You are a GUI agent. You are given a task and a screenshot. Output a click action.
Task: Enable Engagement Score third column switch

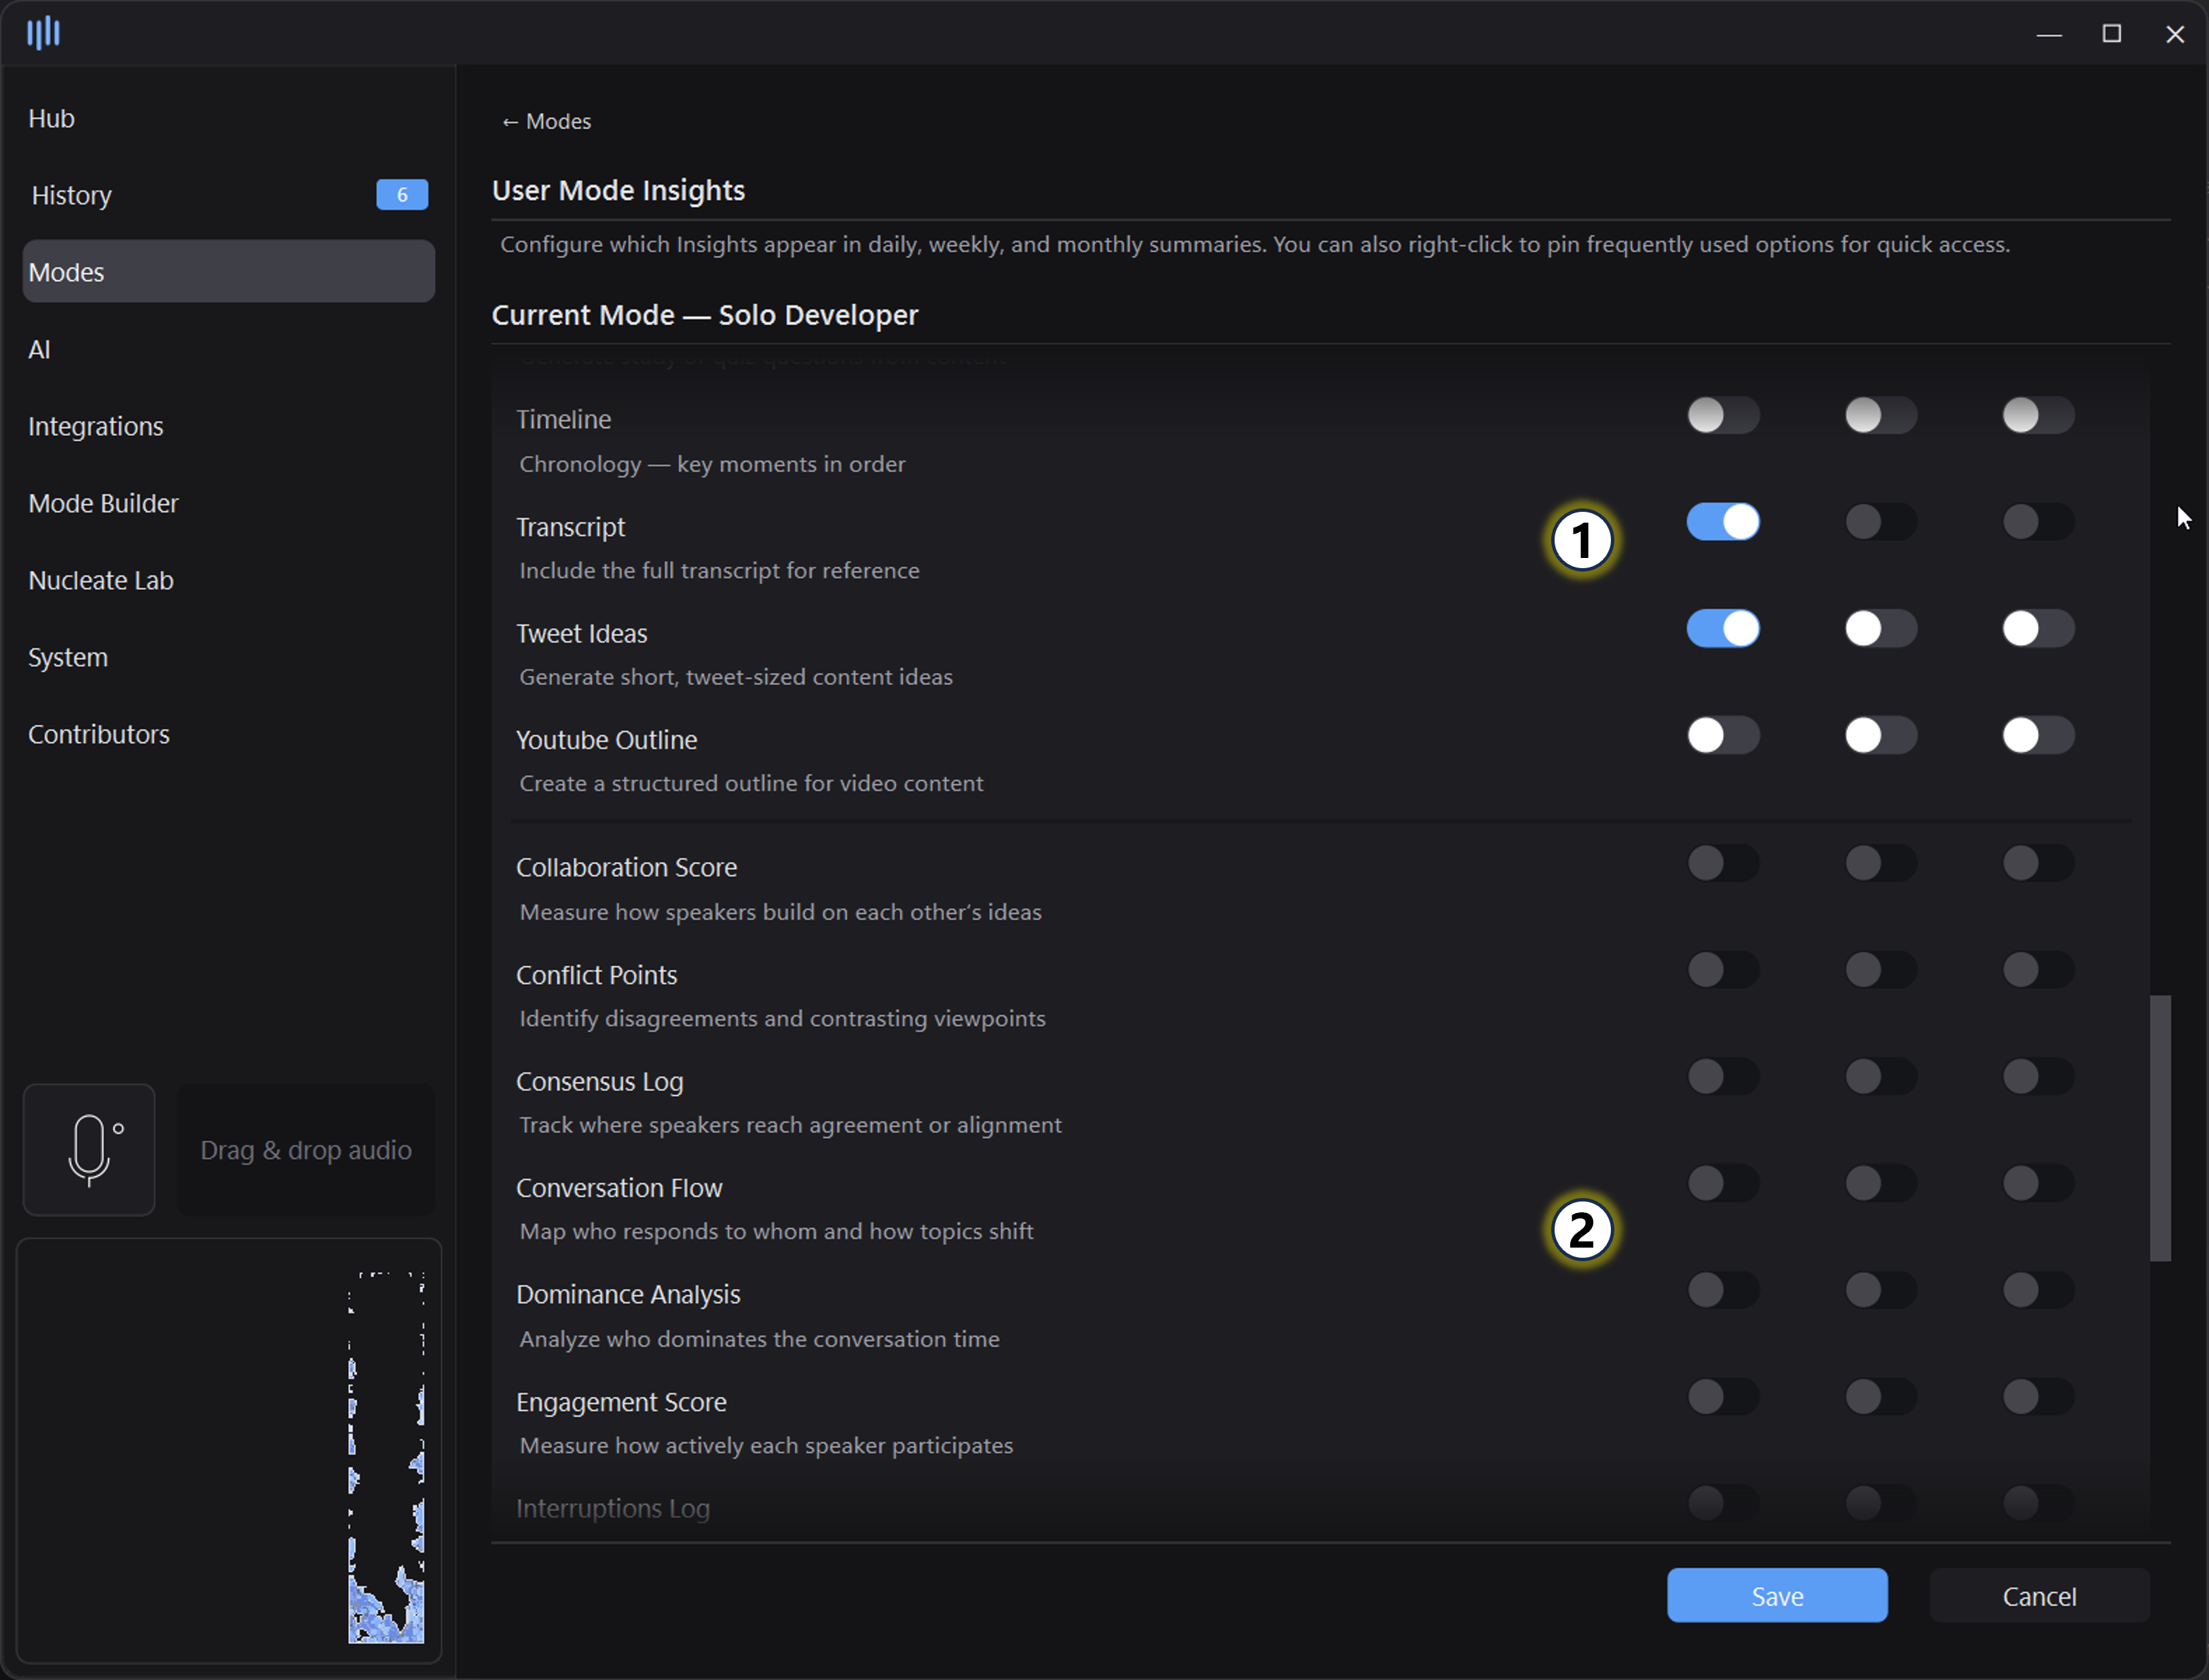click(x=2038, y=1397)
